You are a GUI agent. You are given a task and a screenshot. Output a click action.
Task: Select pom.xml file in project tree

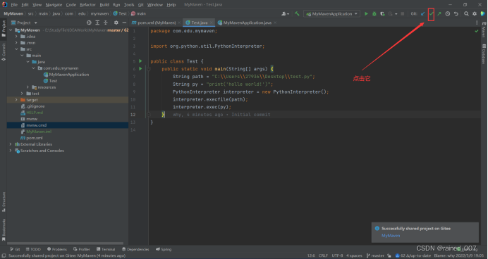pyautogui.click(x=35, y=138)
